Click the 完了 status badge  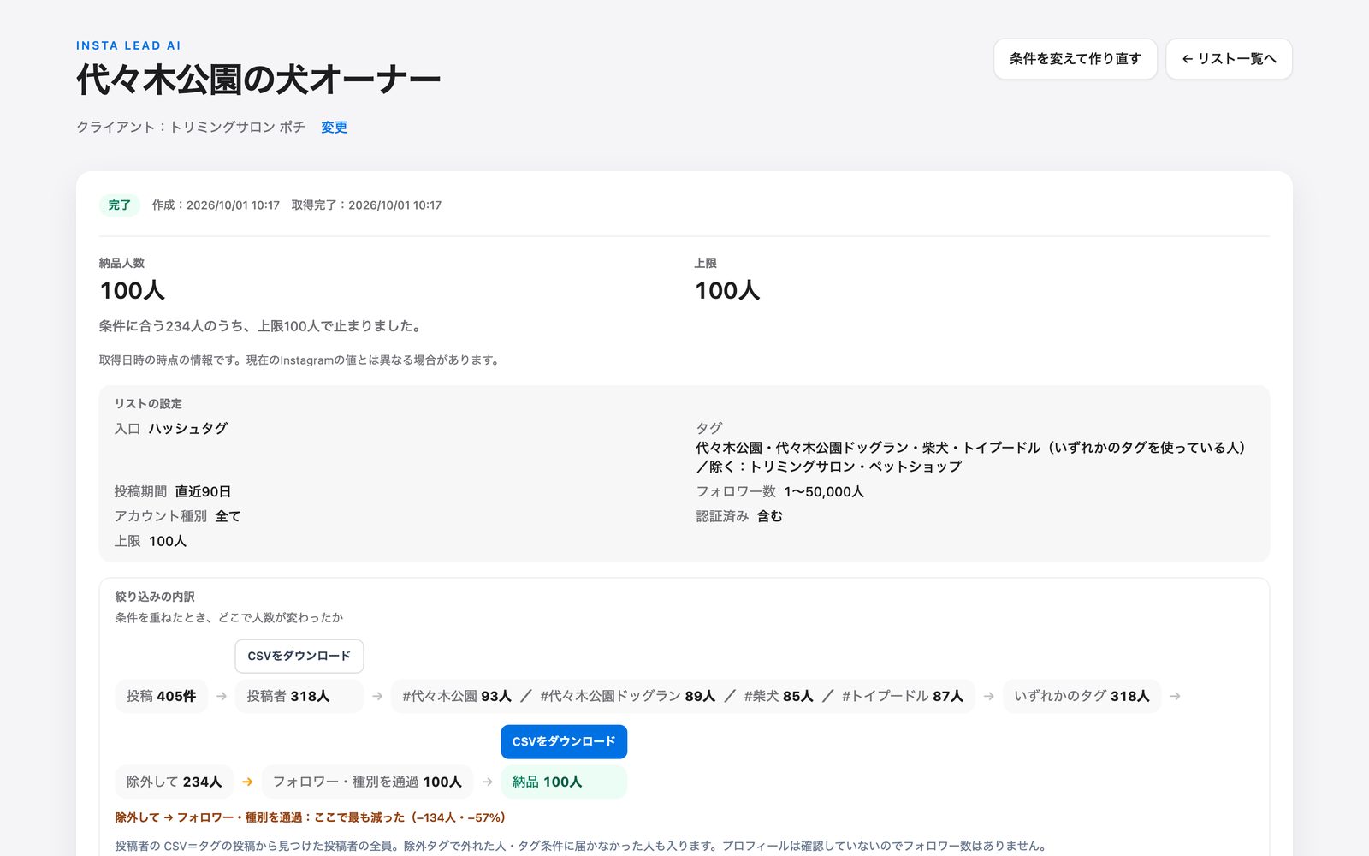[120, 205]
